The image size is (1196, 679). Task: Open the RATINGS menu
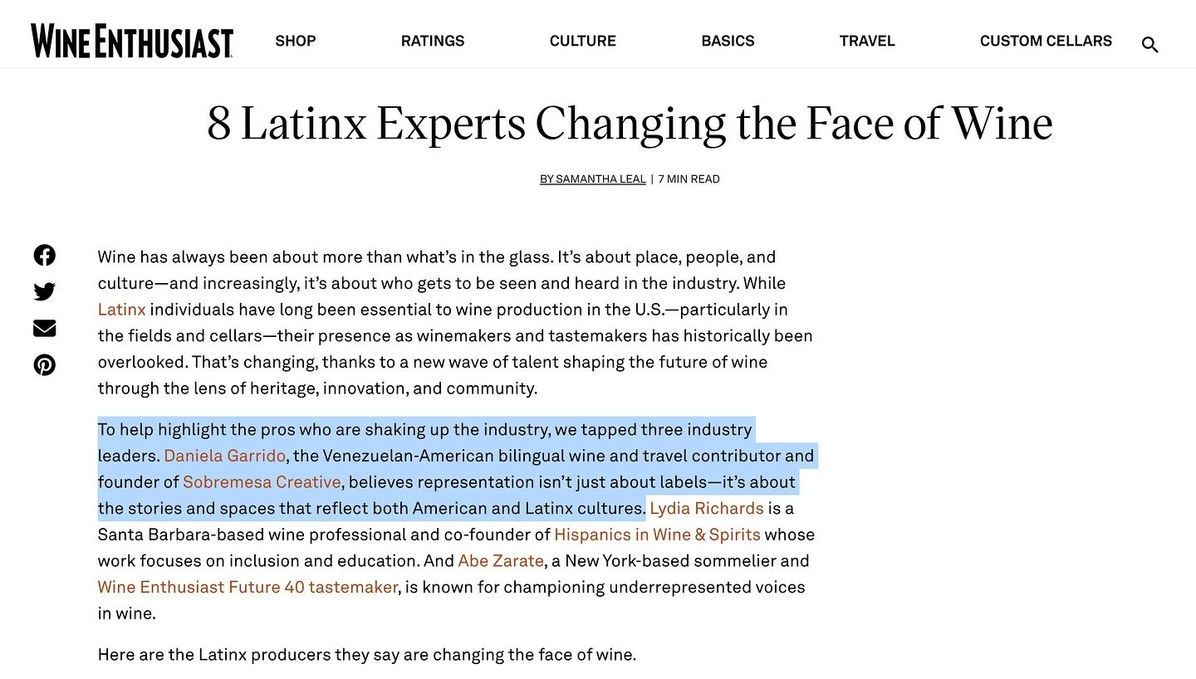433,41
